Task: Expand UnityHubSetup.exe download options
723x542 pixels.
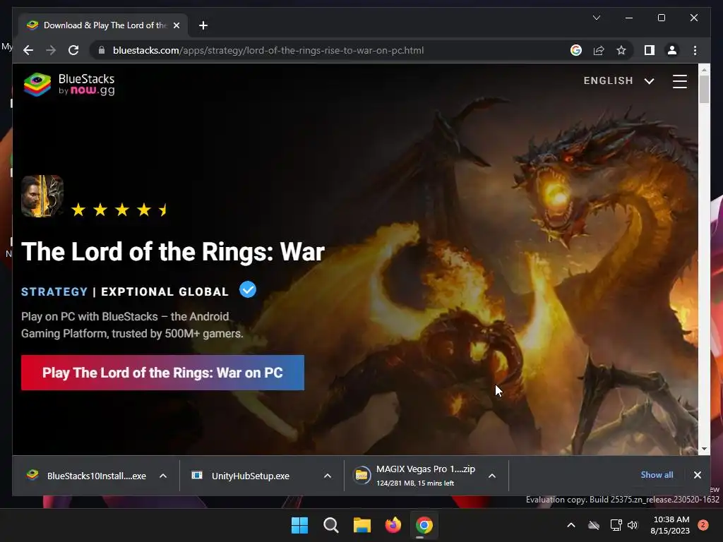Action: pos(328,476)
